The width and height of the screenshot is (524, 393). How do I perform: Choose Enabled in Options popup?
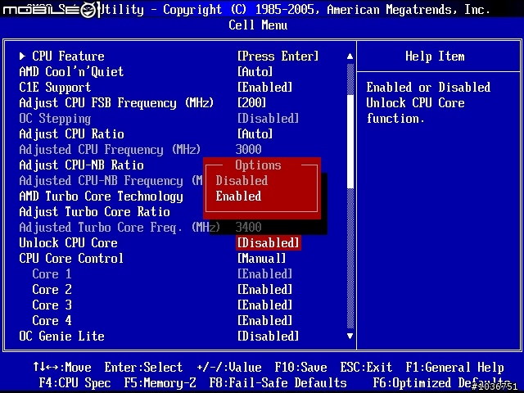click(x=238, y=196)
